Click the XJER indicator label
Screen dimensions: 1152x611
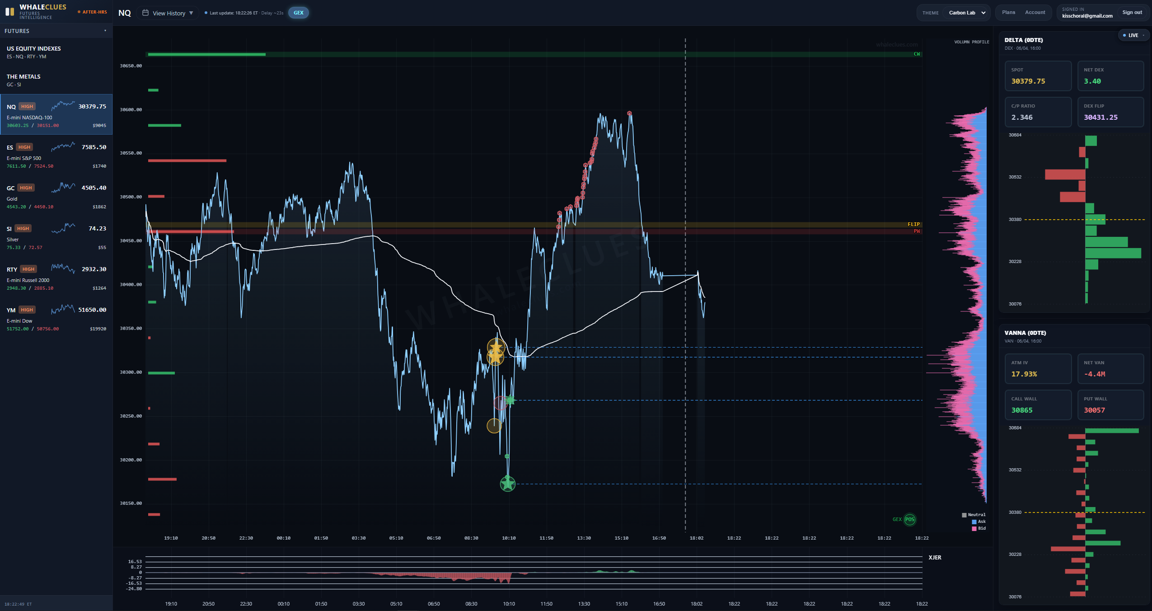[x=935, y=558]
